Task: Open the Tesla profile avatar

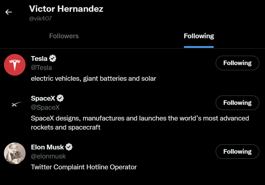Action: 15,65
